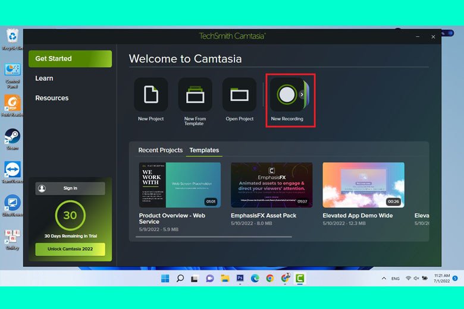Show hidden system tray icons
This screenshot has height=309, width=464.
tap(384, 278)
